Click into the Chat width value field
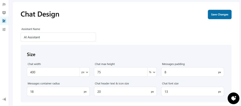 [53, 72]
